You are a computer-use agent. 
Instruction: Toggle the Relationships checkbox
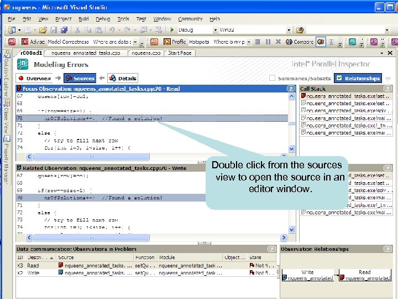[339, 78]
